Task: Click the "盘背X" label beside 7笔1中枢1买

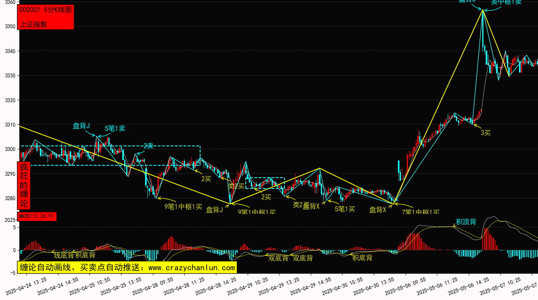Action: click(378, 210)
